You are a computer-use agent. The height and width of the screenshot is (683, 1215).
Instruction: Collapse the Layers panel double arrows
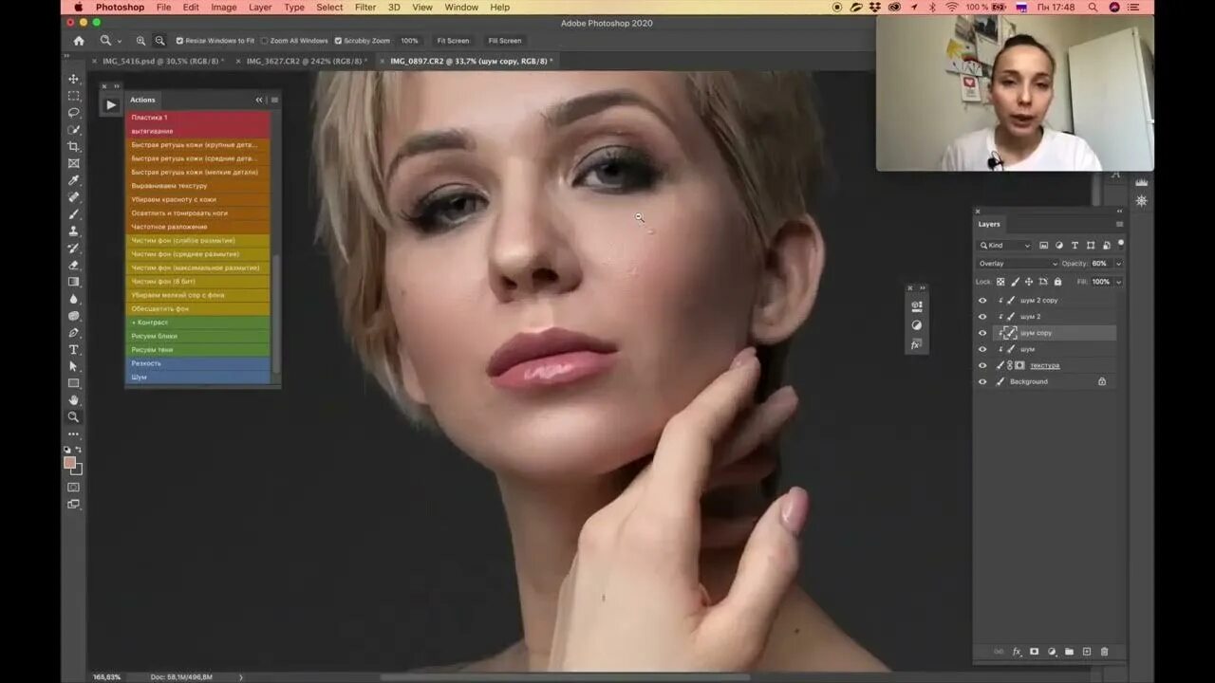[x=1119, y=211]
